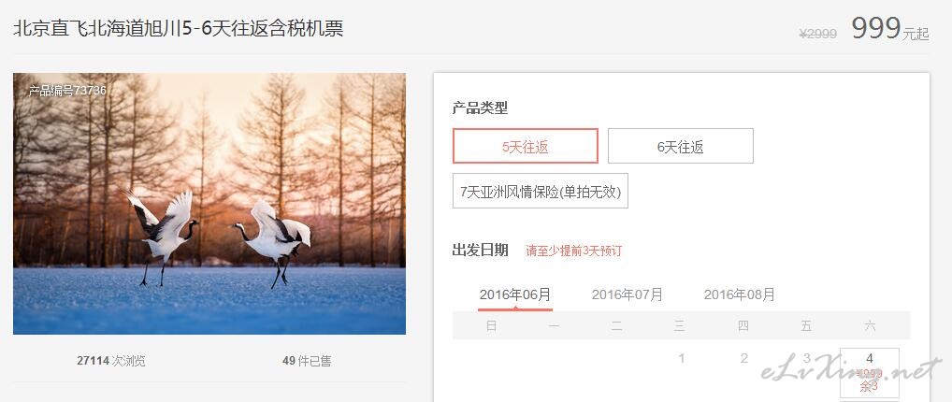Click the 日 Sunday column header
952x402 pixels.
pos(491,326)
